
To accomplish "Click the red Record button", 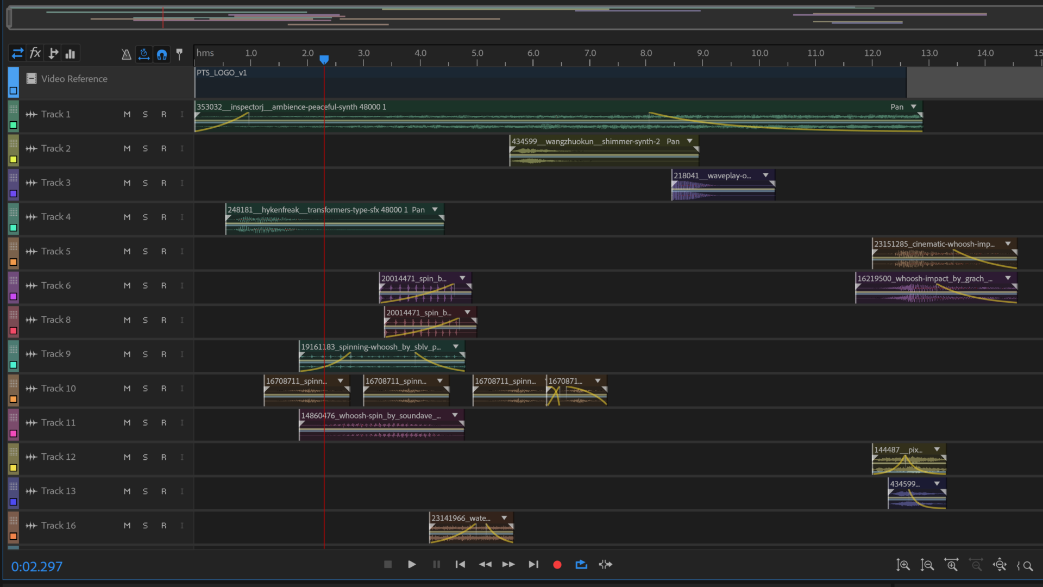I will (x=557, y=565).
